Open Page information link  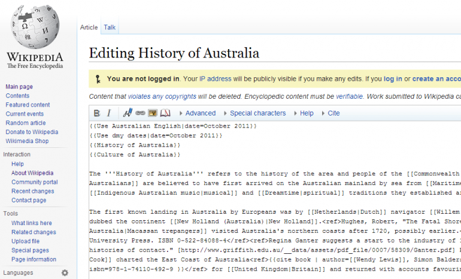pos(34,260)
